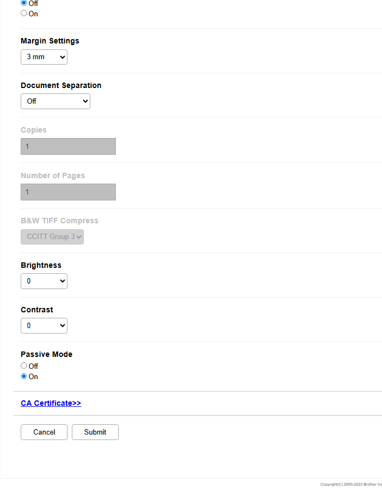Click the Contrast heading text
The height and width of the screenshot is (490, 382).
(x=37, y=310)
